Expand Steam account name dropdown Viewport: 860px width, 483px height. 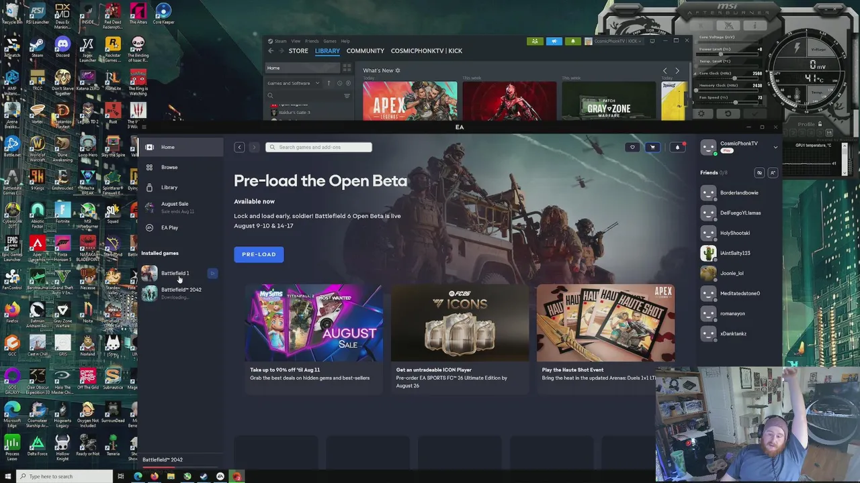point(615,41)
